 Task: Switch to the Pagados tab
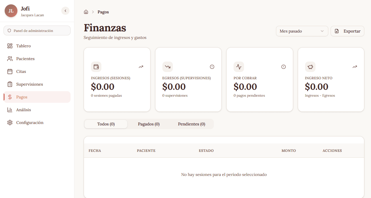pos(148,124)
